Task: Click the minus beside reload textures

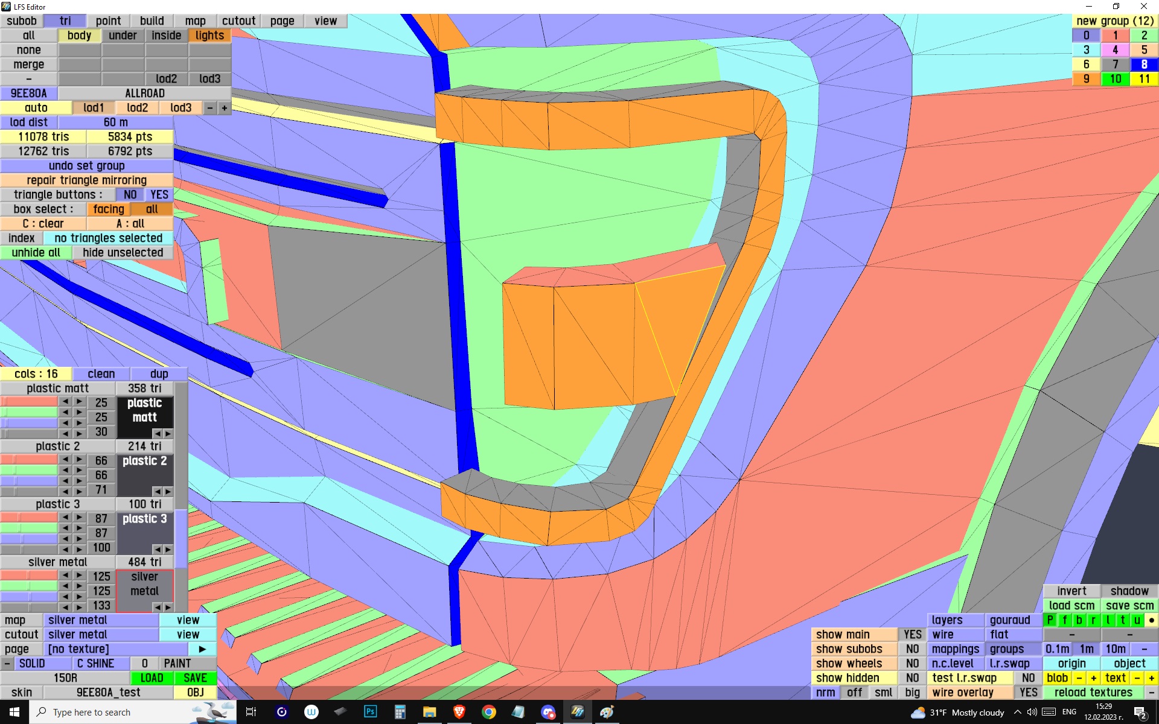Action: click(x=1151, y=692)
